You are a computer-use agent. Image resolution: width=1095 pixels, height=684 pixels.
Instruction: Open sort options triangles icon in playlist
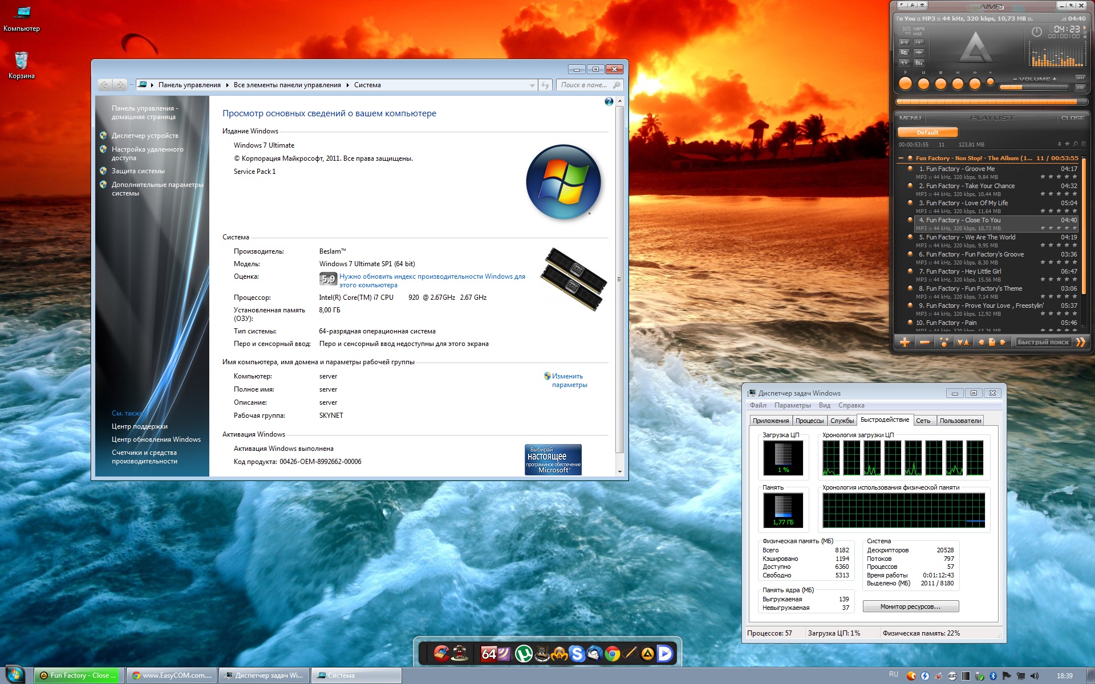coord(963,342)
